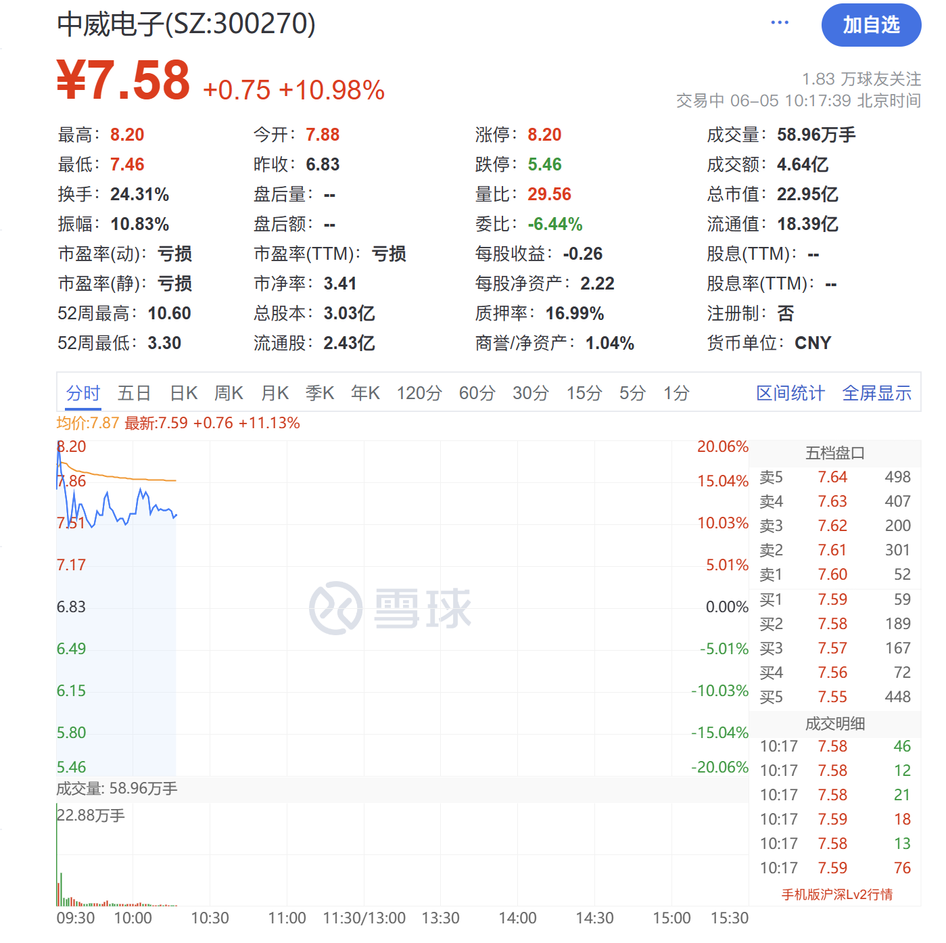Open the three-dot more options menu
Screen dimensions: 946x943
(x=780, y=23)
